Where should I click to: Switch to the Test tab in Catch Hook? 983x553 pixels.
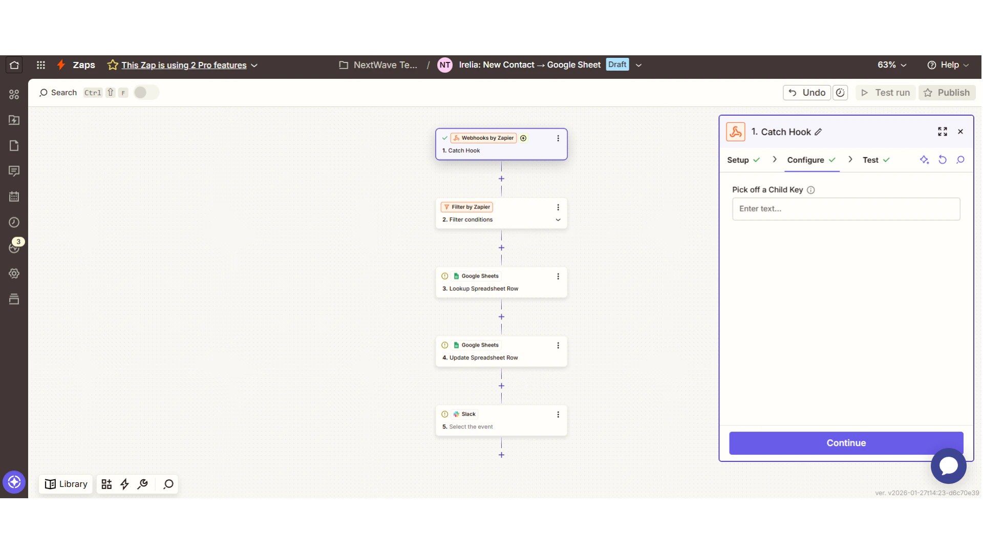[x=870, y=160]
